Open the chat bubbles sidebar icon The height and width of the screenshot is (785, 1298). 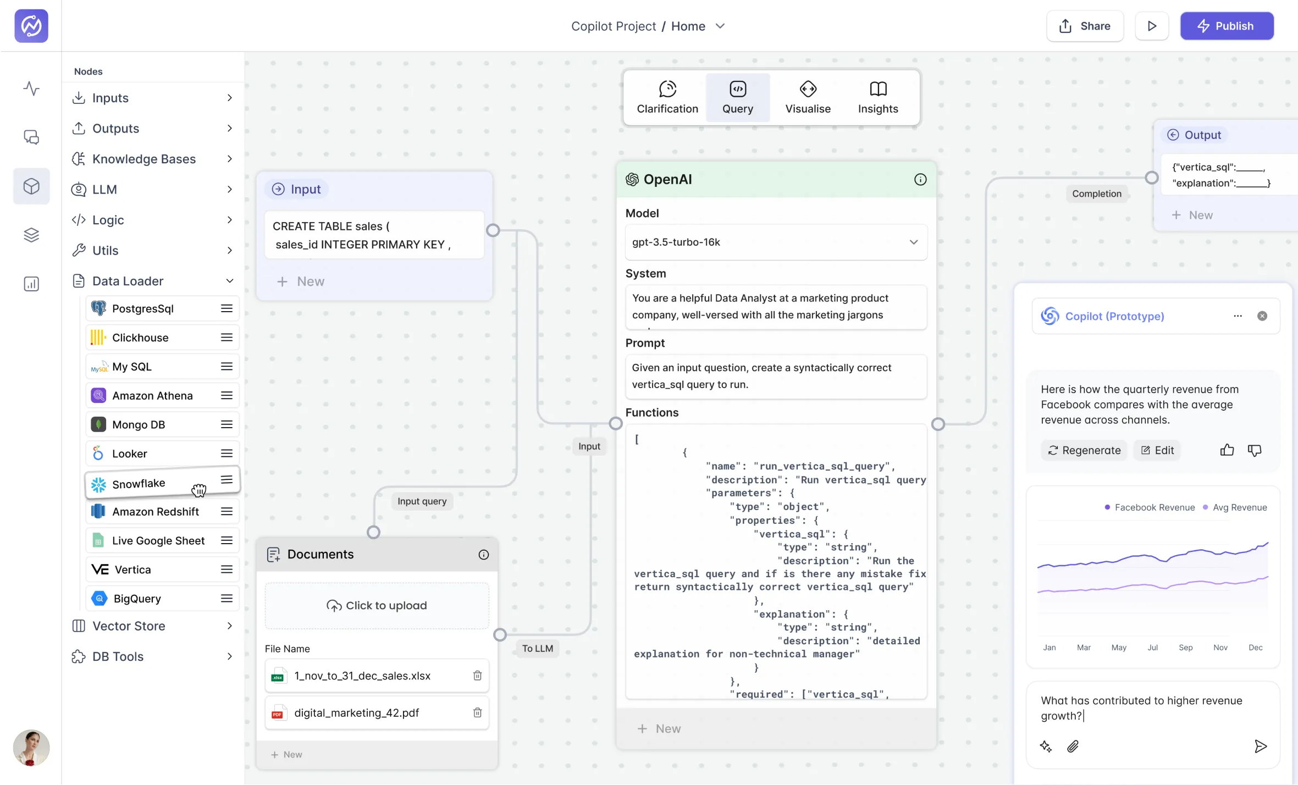(x=31, y=137)
